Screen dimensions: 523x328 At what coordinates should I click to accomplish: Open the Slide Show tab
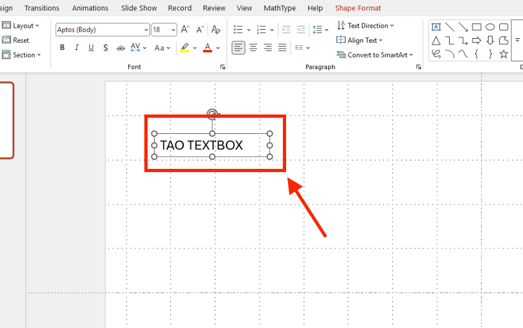coord(139,8)
